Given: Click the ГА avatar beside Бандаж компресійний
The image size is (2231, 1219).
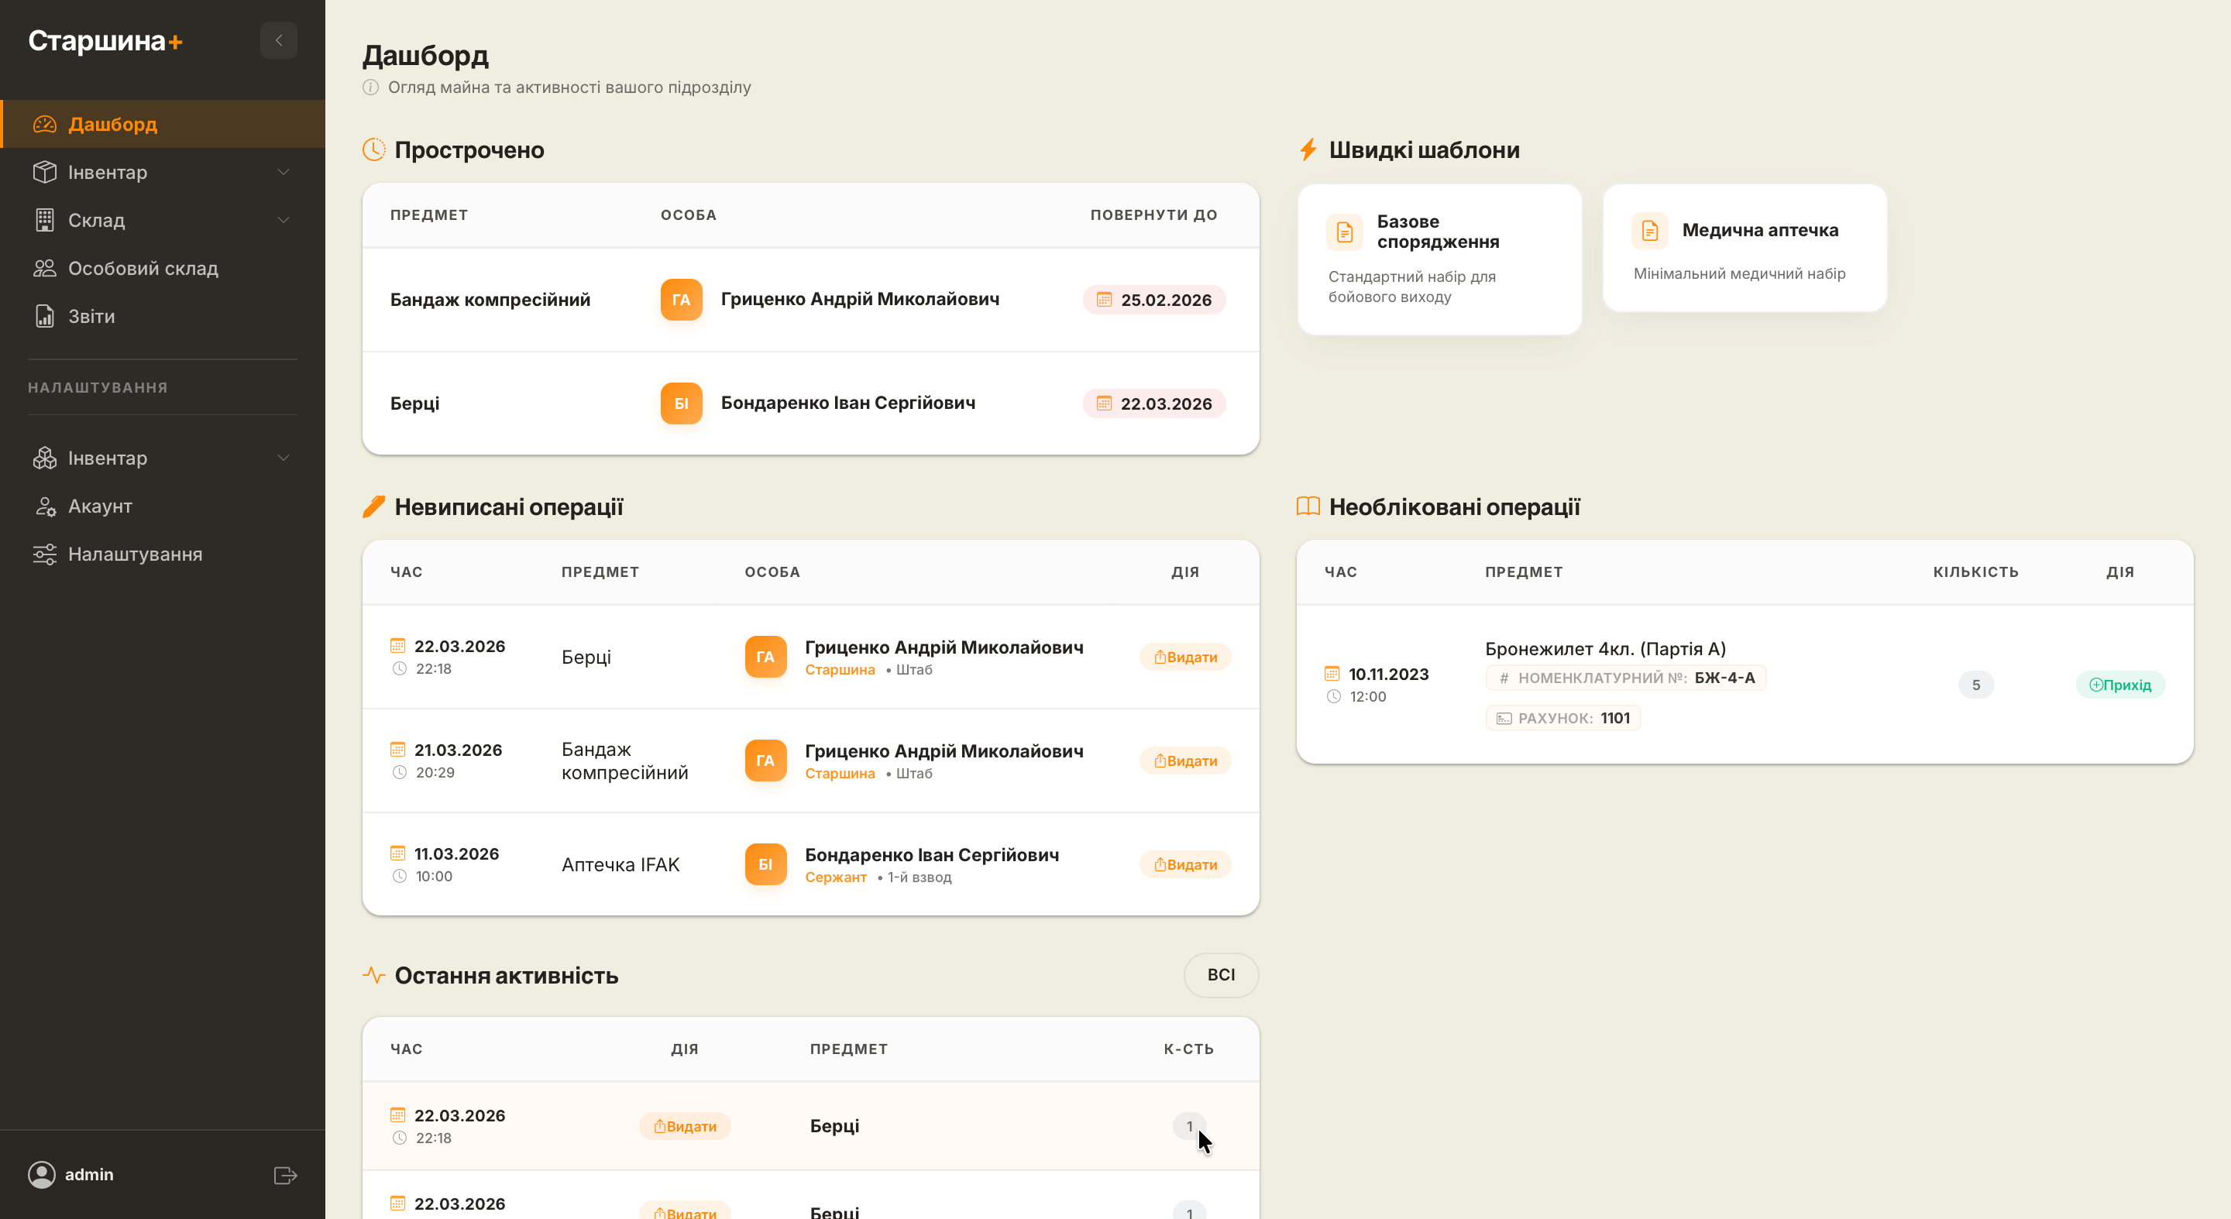Looking at the screenshot, I should 681,300.
